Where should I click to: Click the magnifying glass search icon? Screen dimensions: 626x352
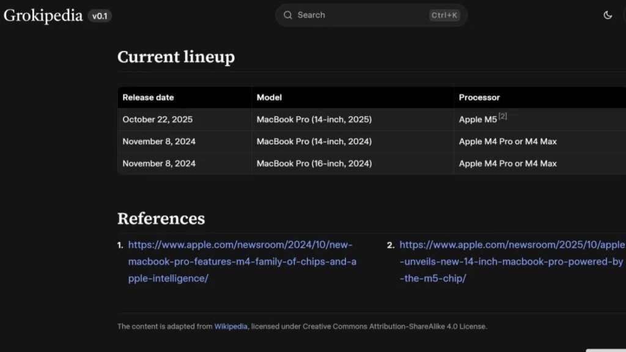287,15
